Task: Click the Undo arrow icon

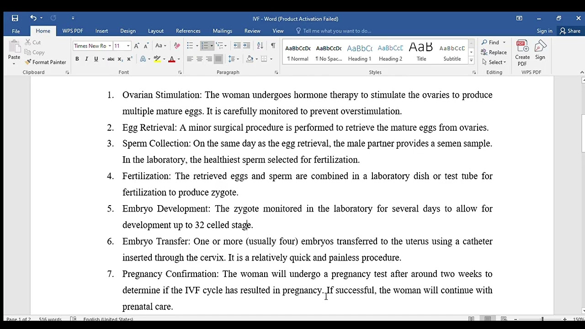Action: [x=33, y=18]
